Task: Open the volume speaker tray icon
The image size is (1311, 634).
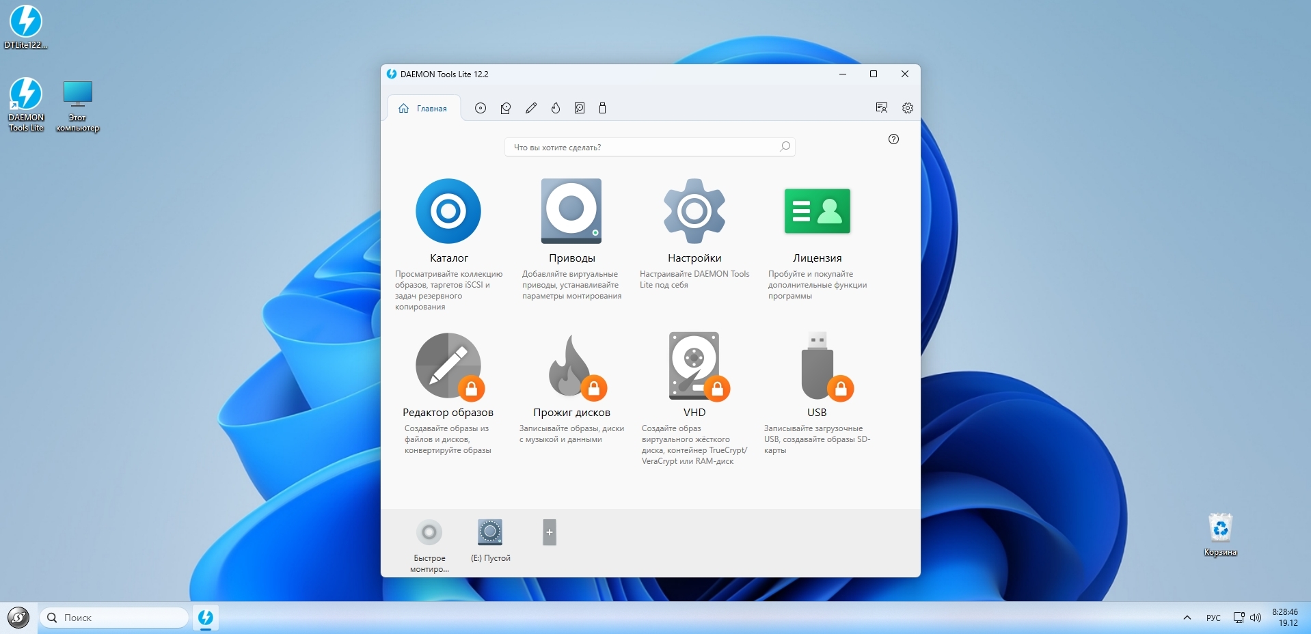Action: 1256,618
